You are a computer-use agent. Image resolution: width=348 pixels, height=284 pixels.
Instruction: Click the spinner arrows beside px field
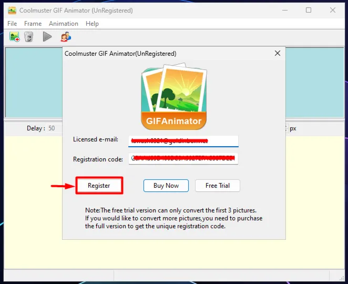tap(286, 128)
